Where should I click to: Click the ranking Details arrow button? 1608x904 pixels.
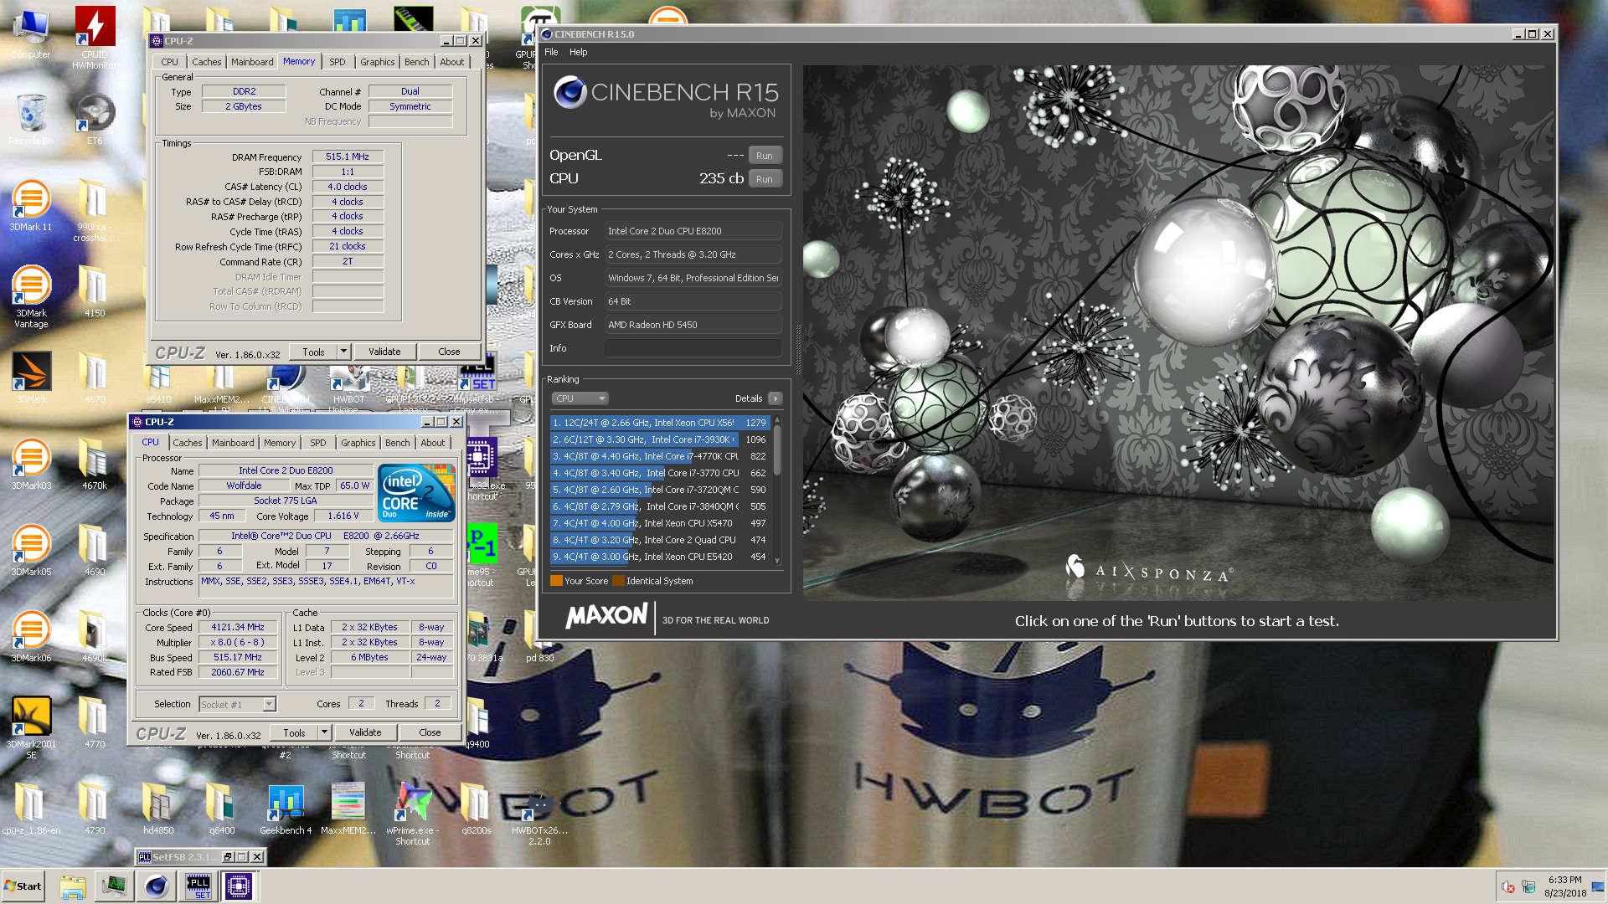pyautogui.click(x=776, y=398)
